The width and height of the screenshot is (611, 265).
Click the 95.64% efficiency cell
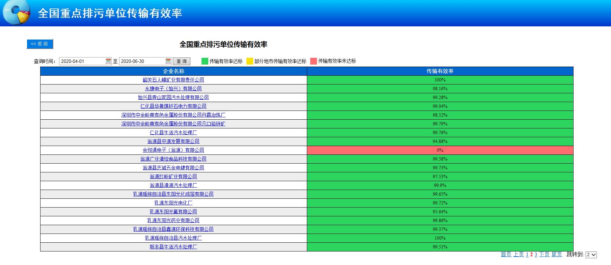440,212
